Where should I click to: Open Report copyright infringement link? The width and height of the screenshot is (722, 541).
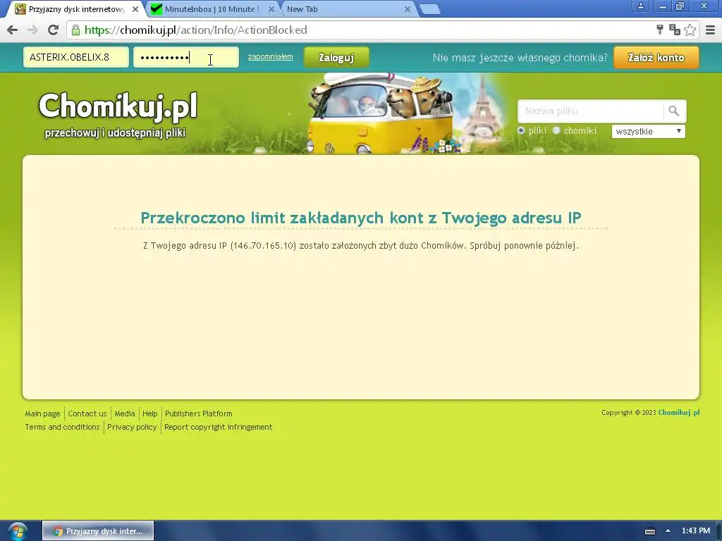(219, 427)
